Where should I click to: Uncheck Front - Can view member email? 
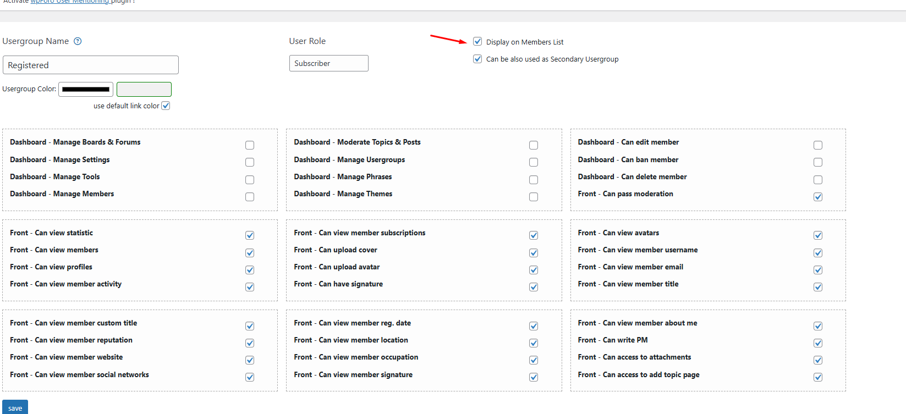(818, 270)
